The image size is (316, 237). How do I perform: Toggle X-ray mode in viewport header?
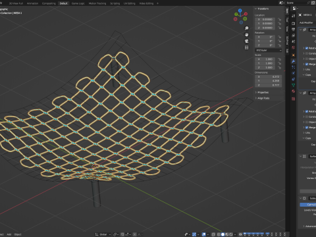213,234
